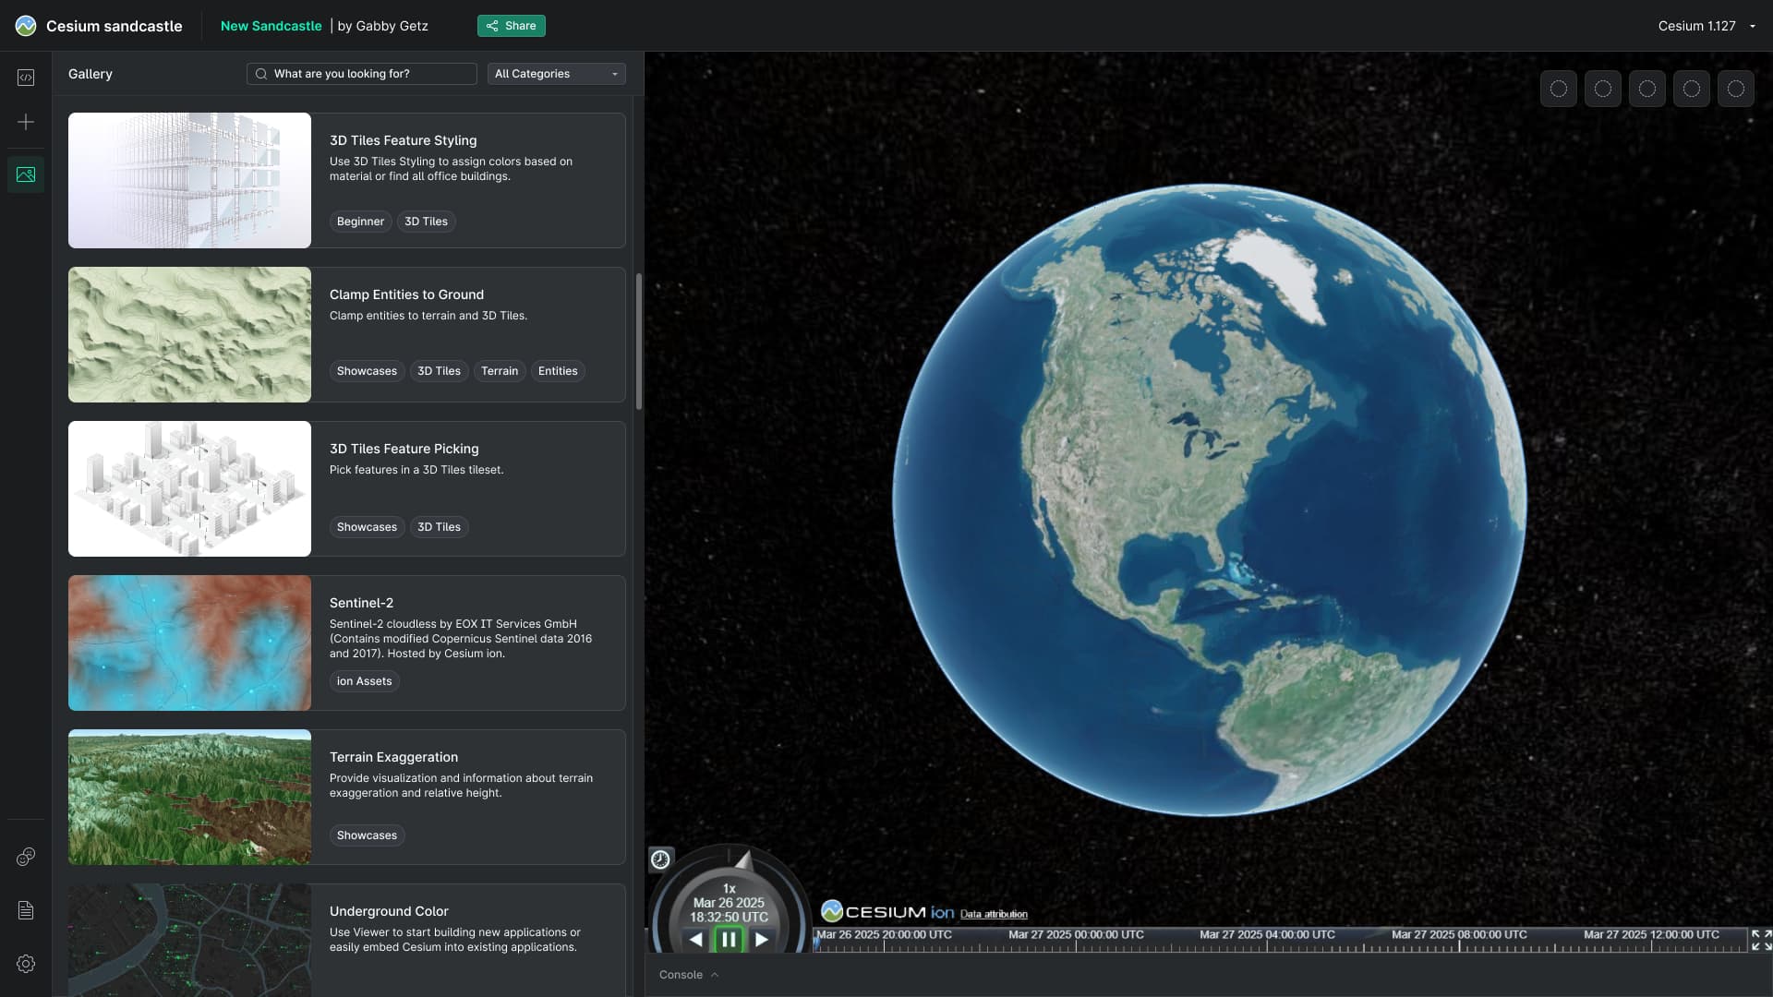1773x997 pixels.
Task: Click Showcases tag on Feature Picking card
Action: click(367, 527)
